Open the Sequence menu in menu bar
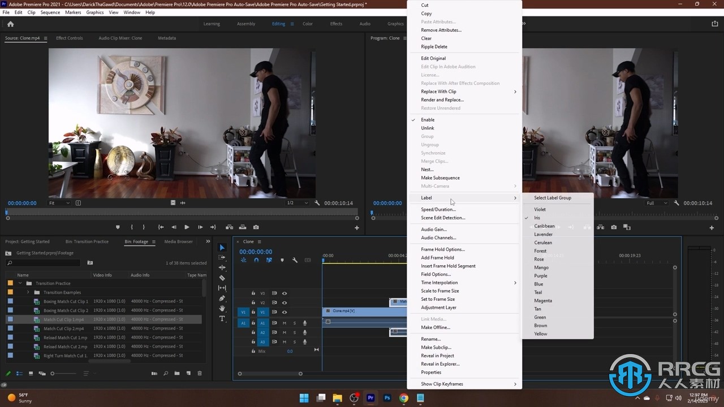724x407 pixels. click(x=50, y=12)
